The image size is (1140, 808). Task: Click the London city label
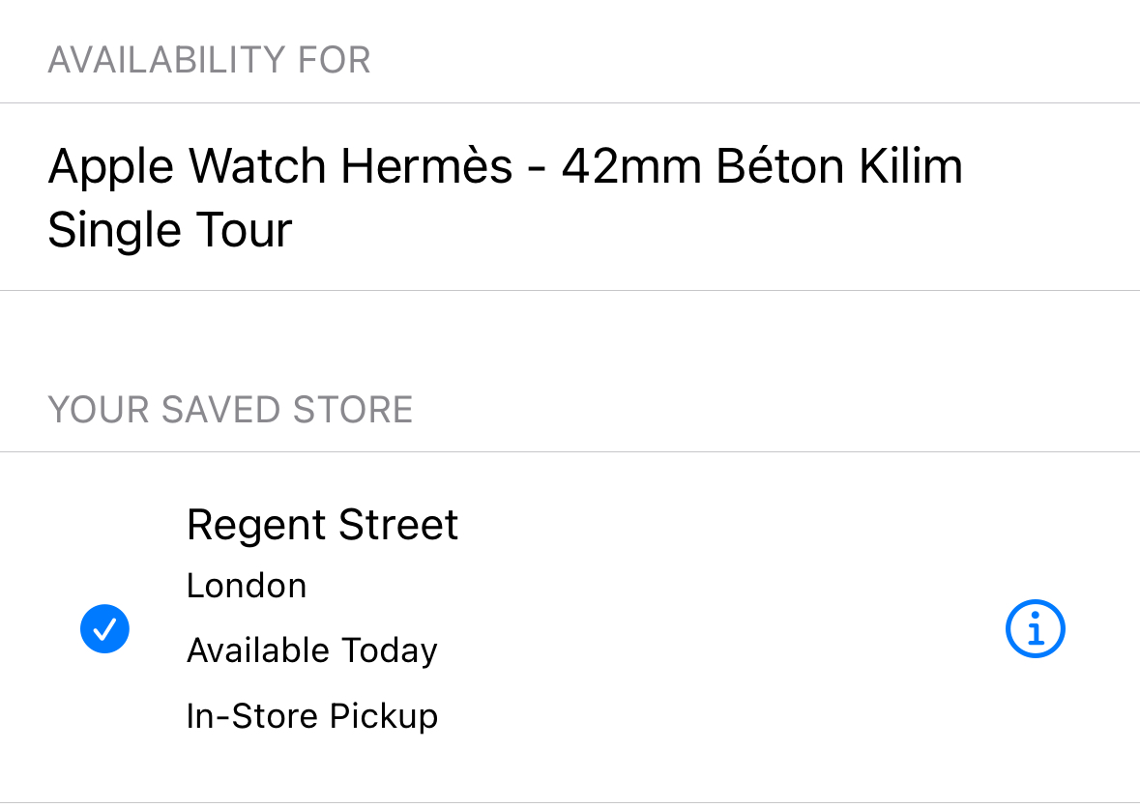pos(247,586)
